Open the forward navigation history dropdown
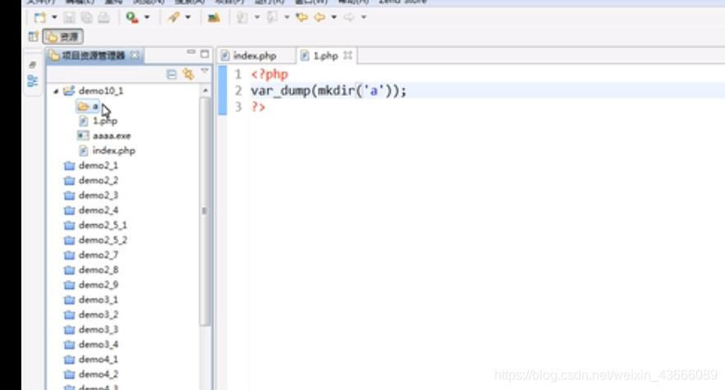 364,17
